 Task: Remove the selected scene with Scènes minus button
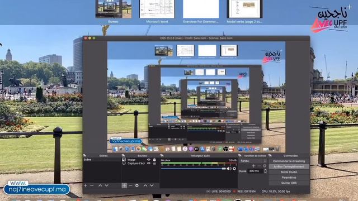92,185
